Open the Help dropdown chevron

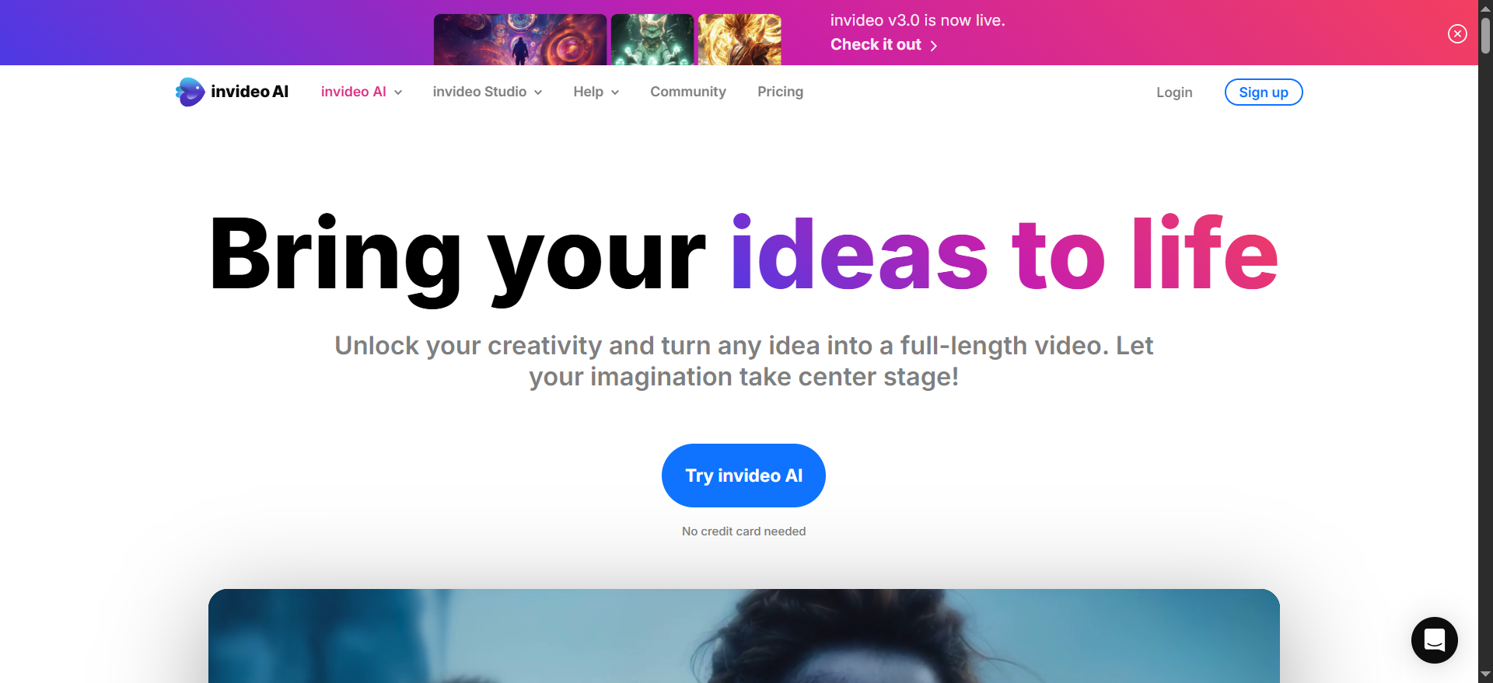click(615, 92)
